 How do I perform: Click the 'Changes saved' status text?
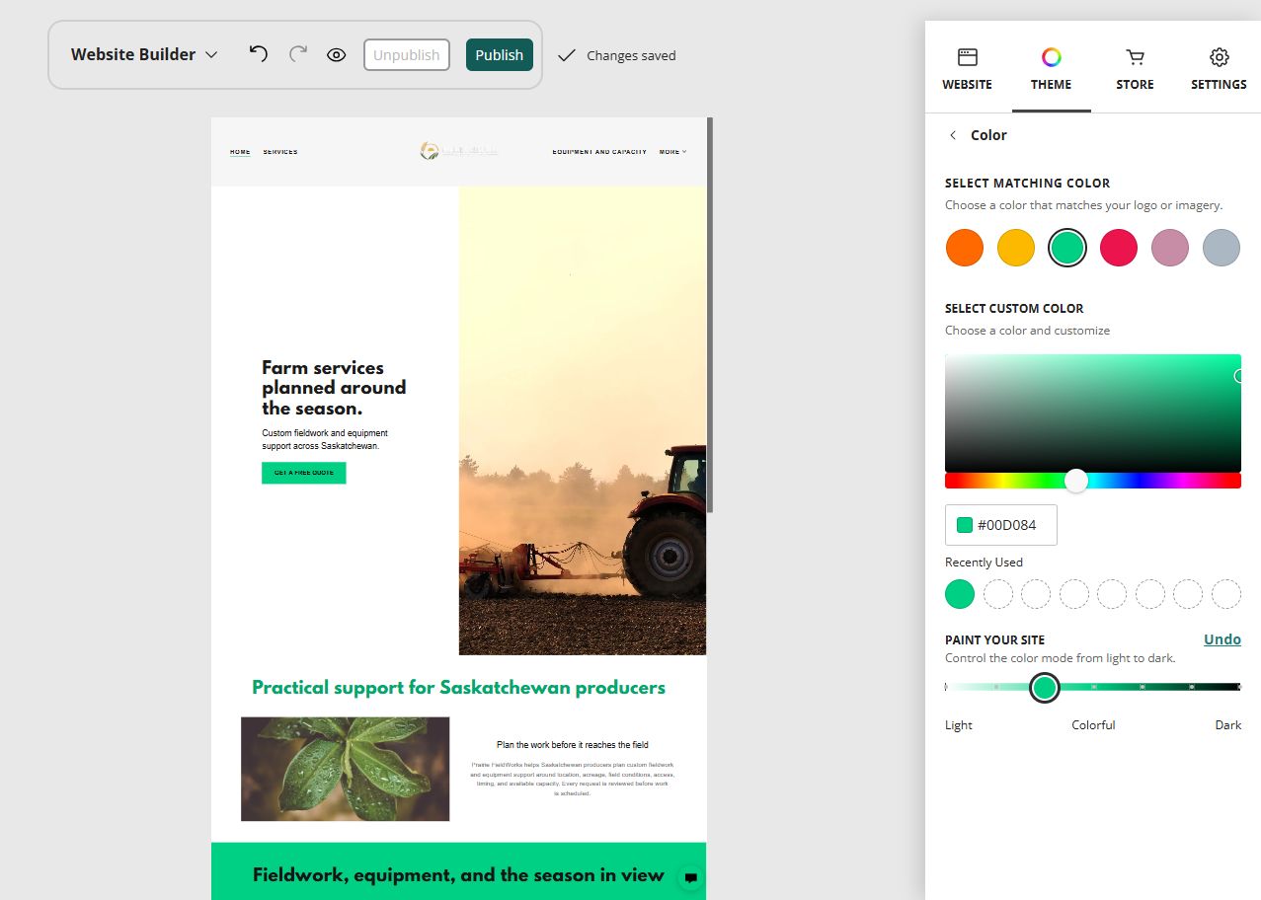tap(631, 55)
